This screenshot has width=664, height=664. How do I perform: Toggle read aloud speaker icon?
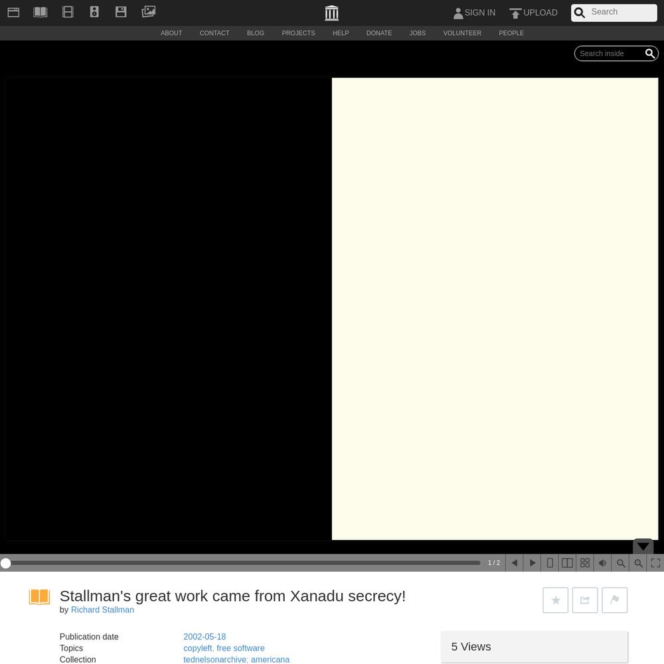click(x=603, y=563)
